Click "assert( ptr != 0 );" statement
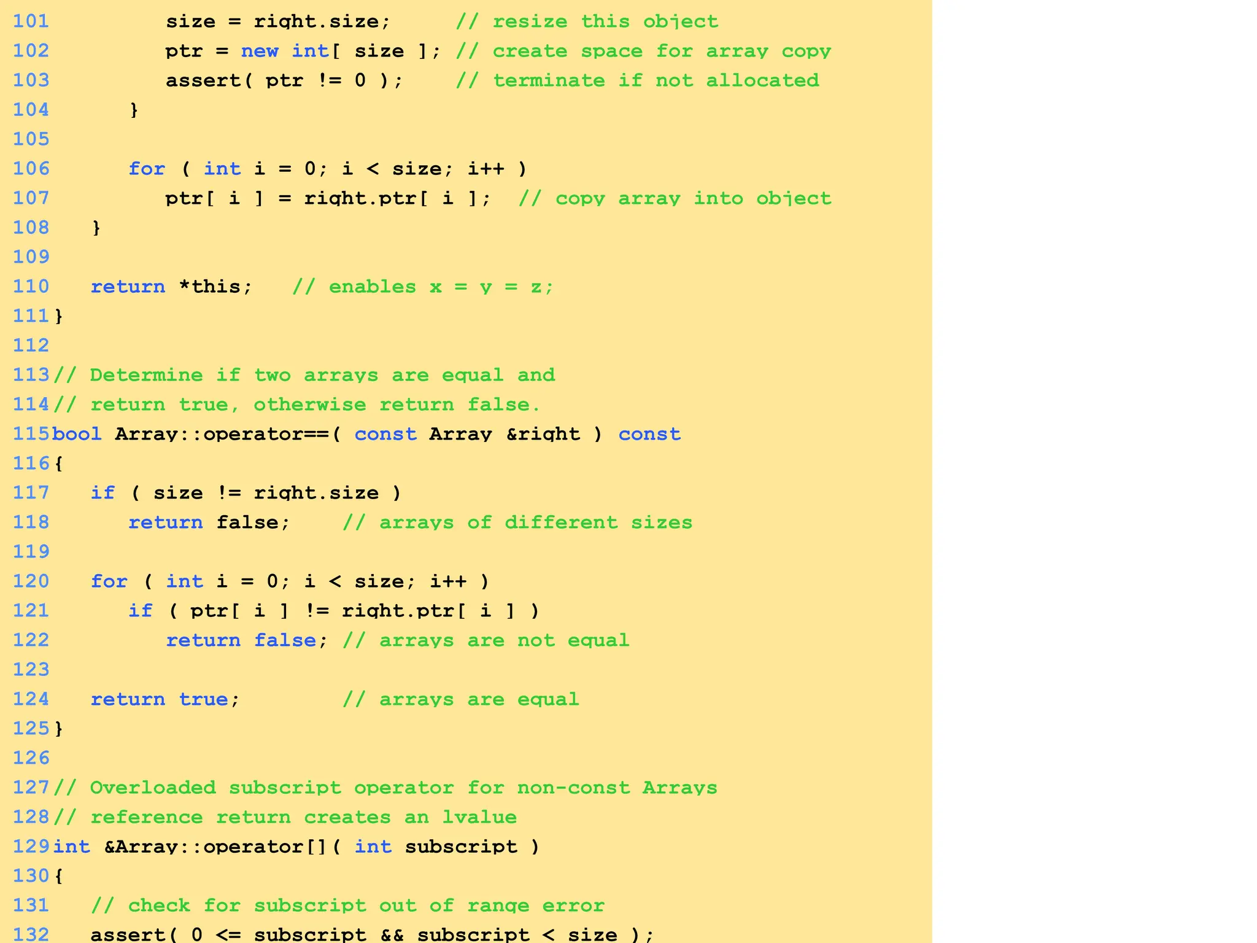 pyautogui.click(x=285, y=80)
